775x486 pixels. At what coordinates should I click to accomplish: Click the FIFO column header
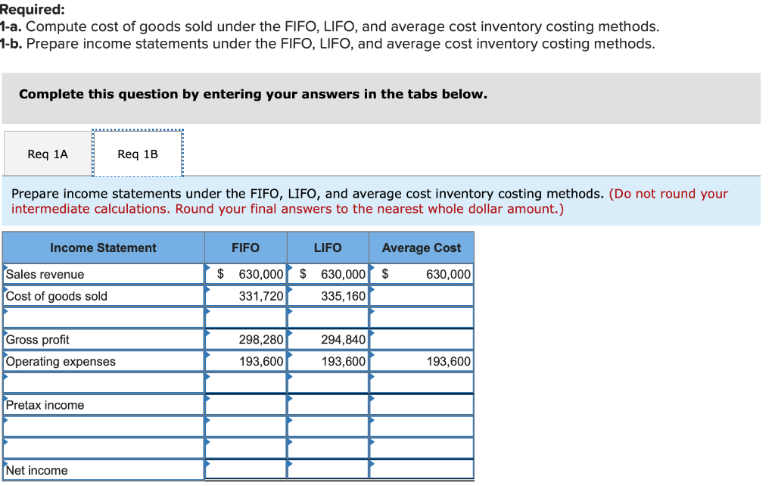pos(245,247)
